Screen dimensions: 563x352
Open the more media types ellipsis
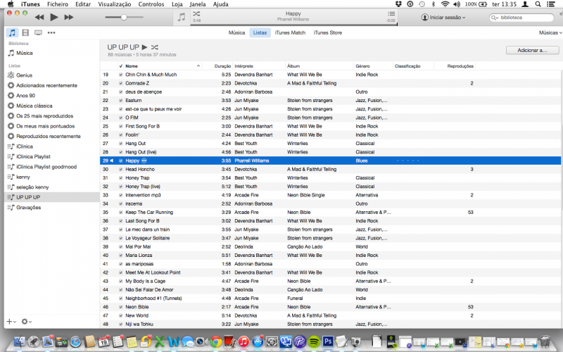[51, 32]
